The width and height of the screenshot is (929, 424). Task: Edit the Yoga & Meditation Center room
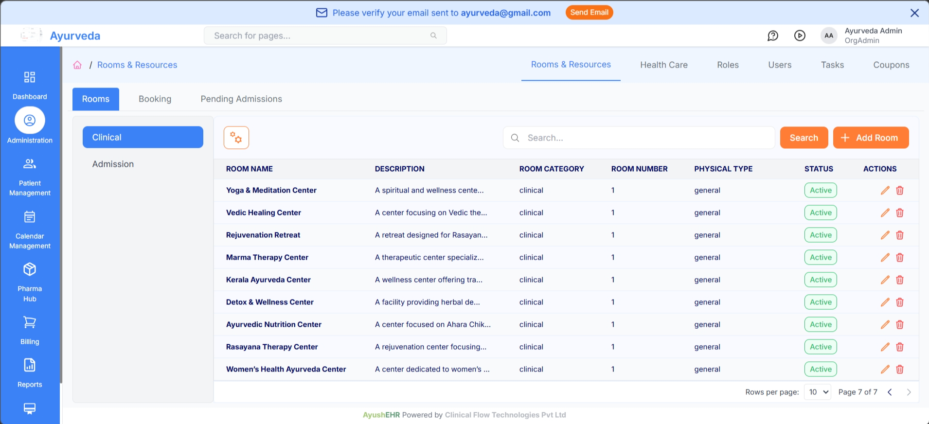click(x=885, y=191)
